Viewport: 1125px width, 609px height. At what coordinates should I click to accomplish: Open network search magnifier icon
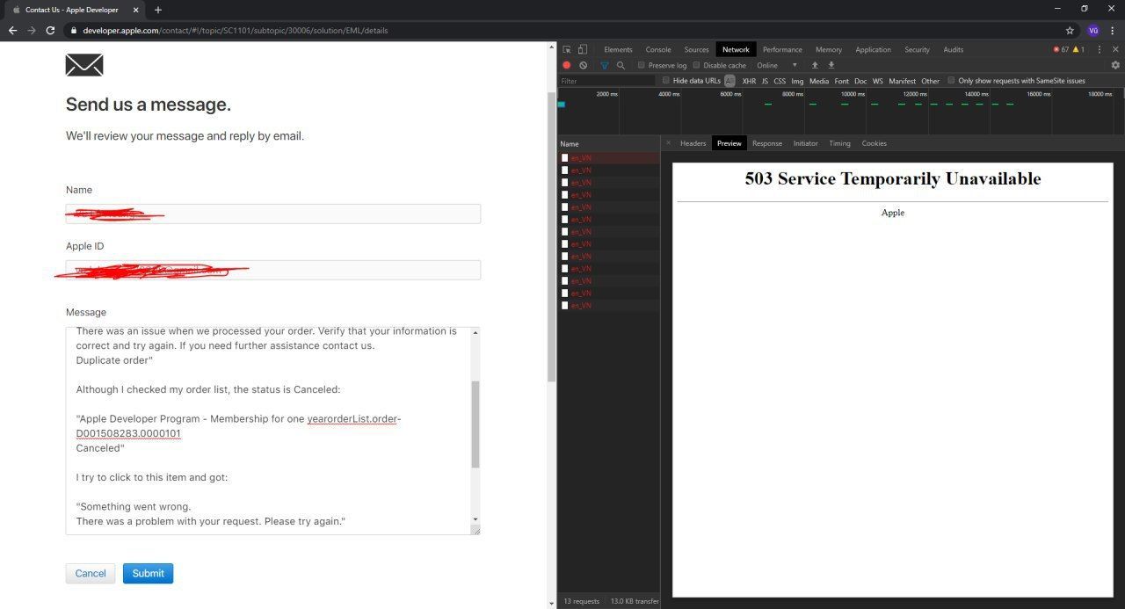[621, 65]
